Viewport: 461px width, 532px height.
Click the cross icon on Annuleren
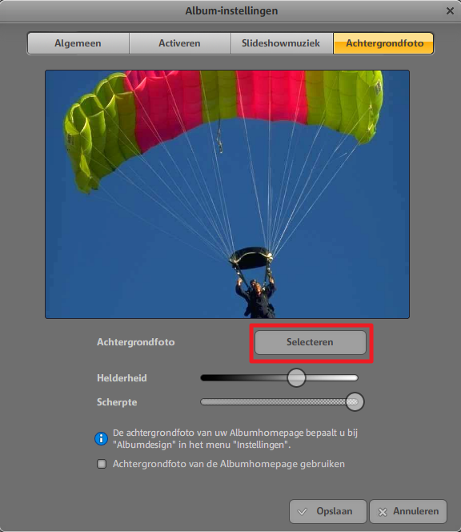[x=383, y=512]
